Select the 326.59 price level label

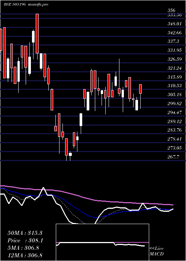coord(174,59)
